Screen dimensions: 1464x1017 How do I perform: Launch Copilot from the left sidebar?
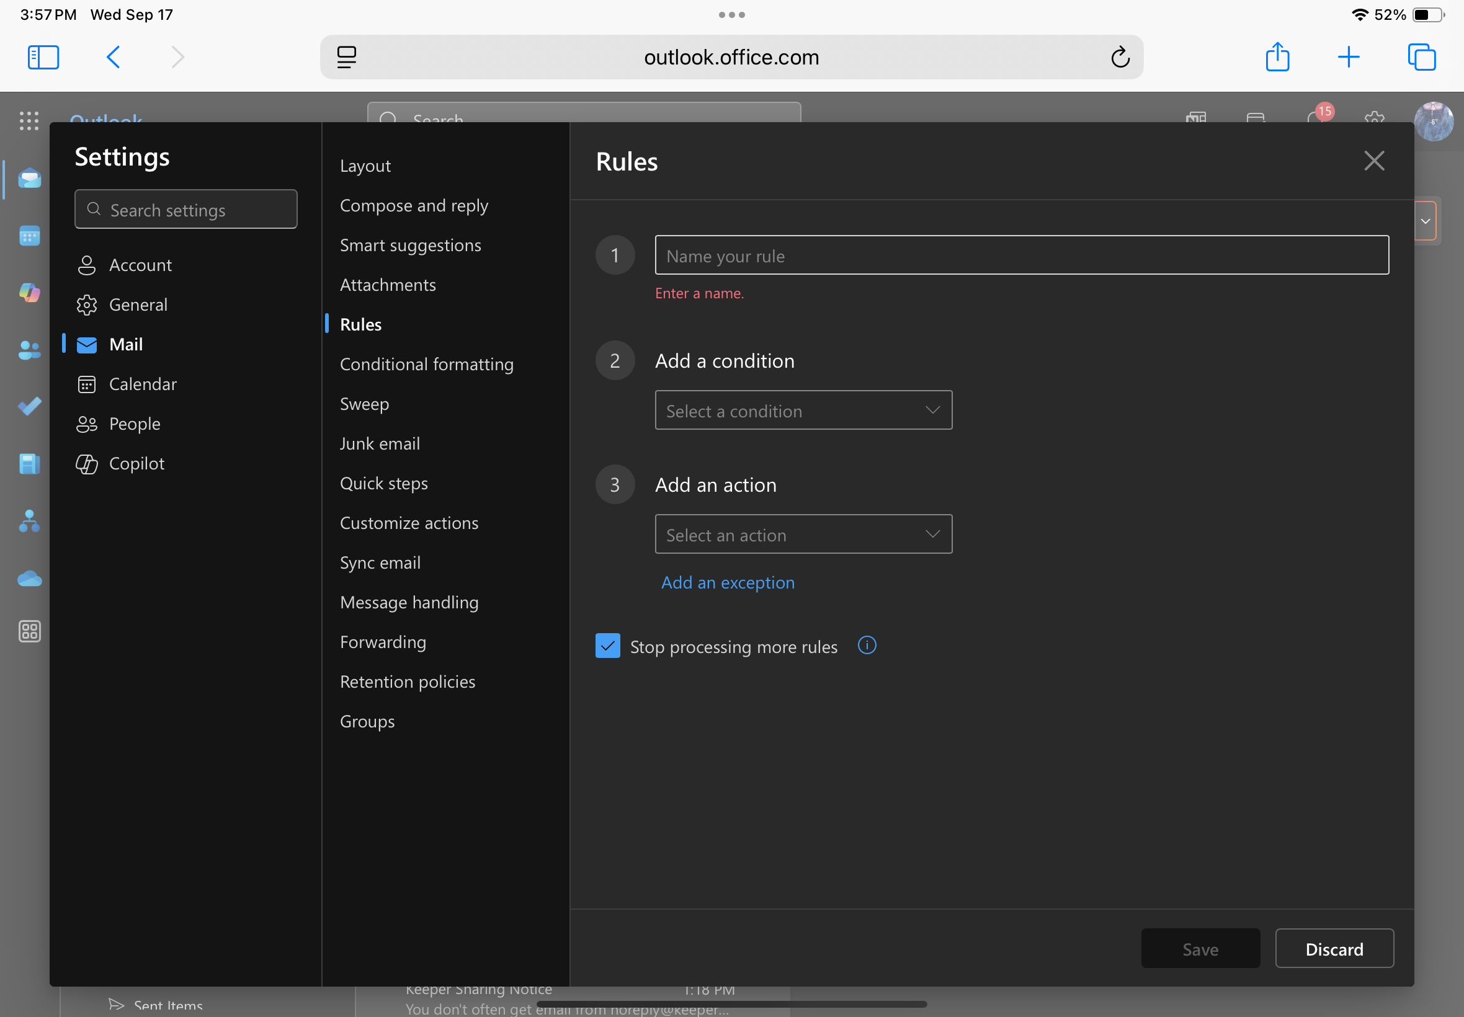(29, 293)
